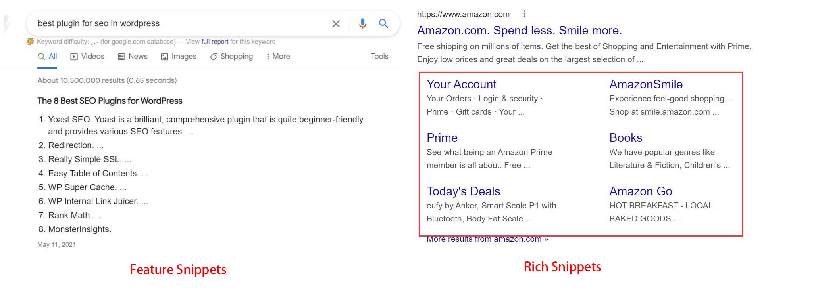Click the keyword difficulty badge icon
Viewport: 818px width, 292px height.
point(31,40)
